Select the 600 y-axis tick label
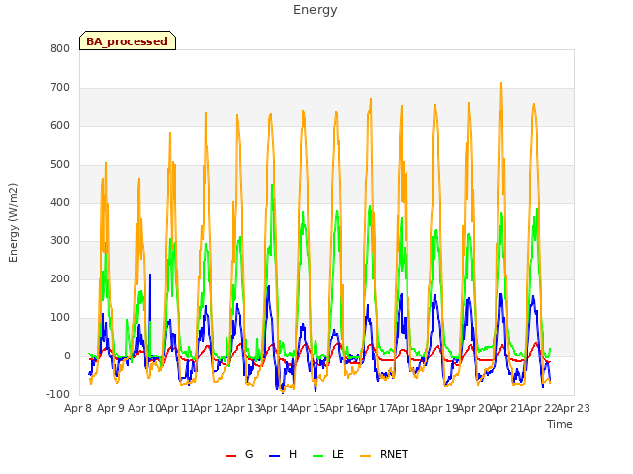 (x=60, y=126)
